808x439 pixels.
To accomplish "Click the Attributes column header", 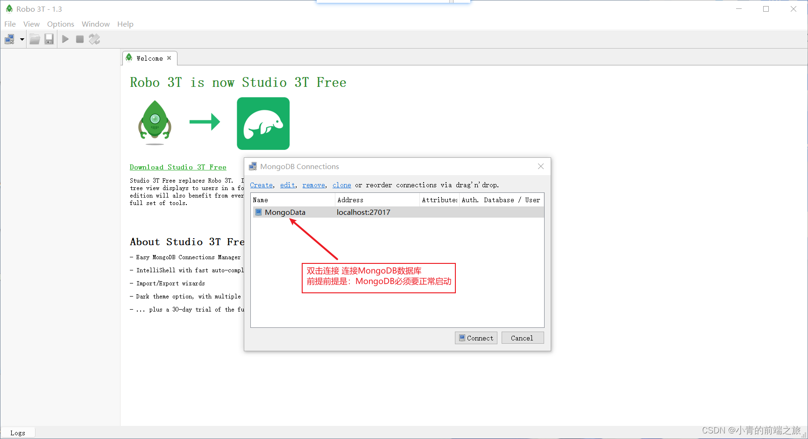I will [x=439, y=200].
